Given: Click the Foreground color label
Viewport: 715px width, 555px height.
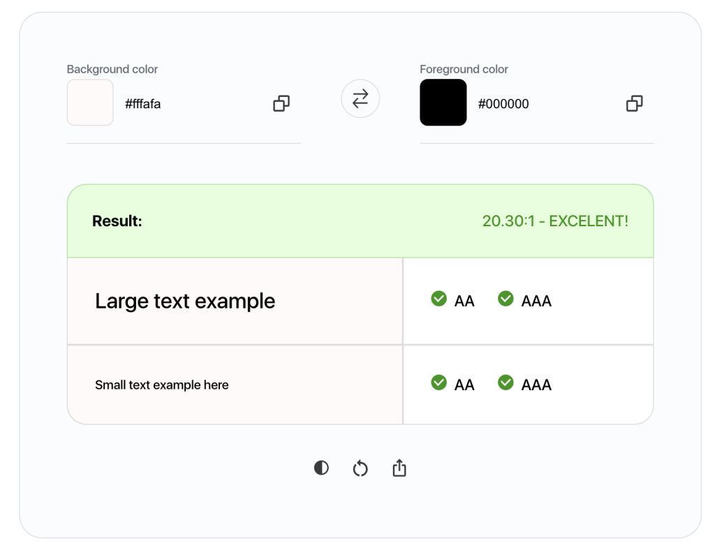Looking at the screenshot, I should 464,69.
